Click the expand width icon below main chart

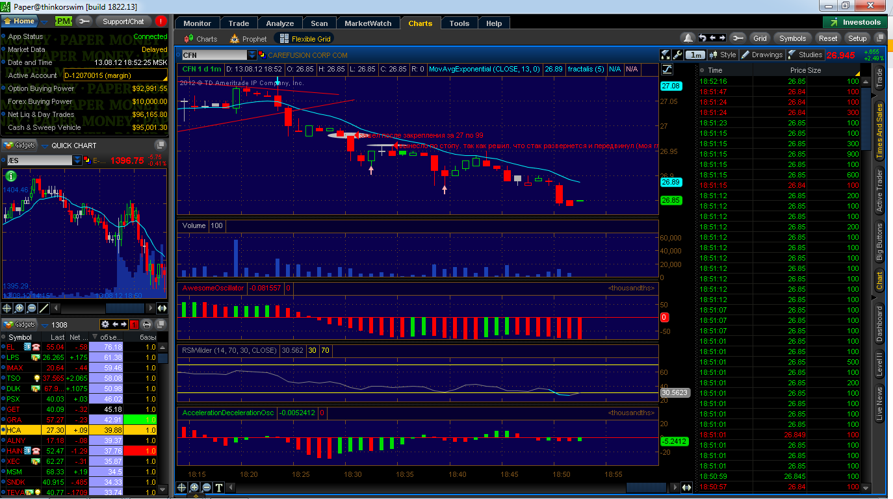pyautogui.click(x=687, y=487)
